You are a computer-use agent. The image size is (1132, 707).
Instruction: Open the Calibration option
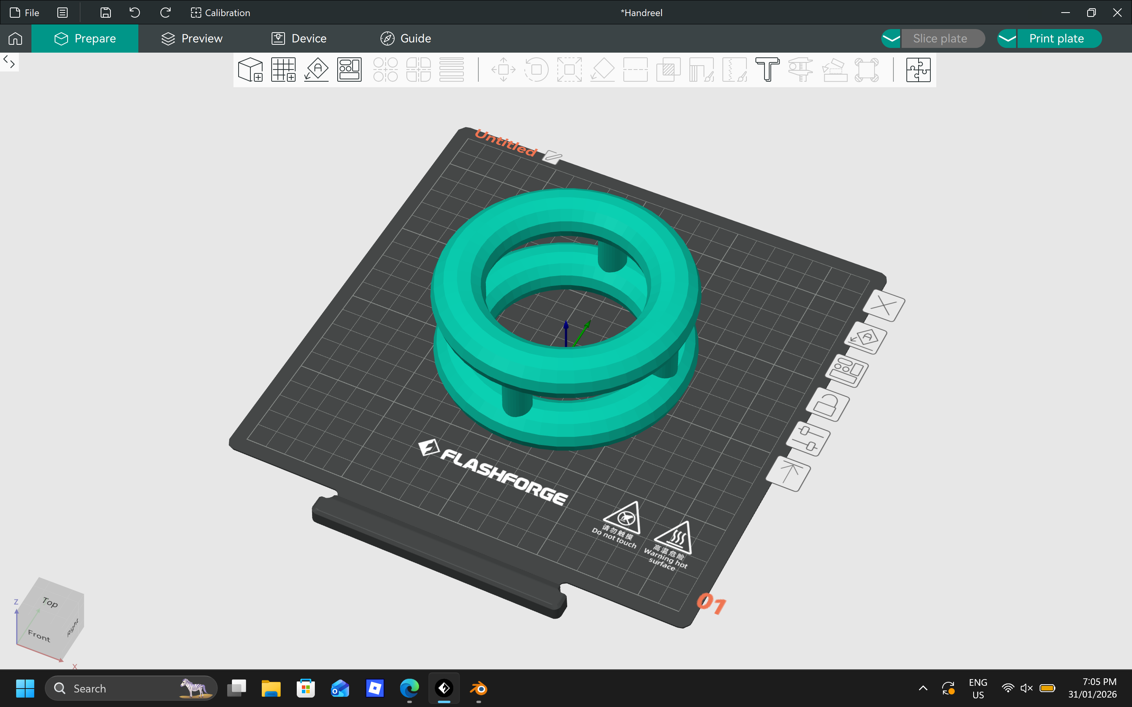click(221, 13)
